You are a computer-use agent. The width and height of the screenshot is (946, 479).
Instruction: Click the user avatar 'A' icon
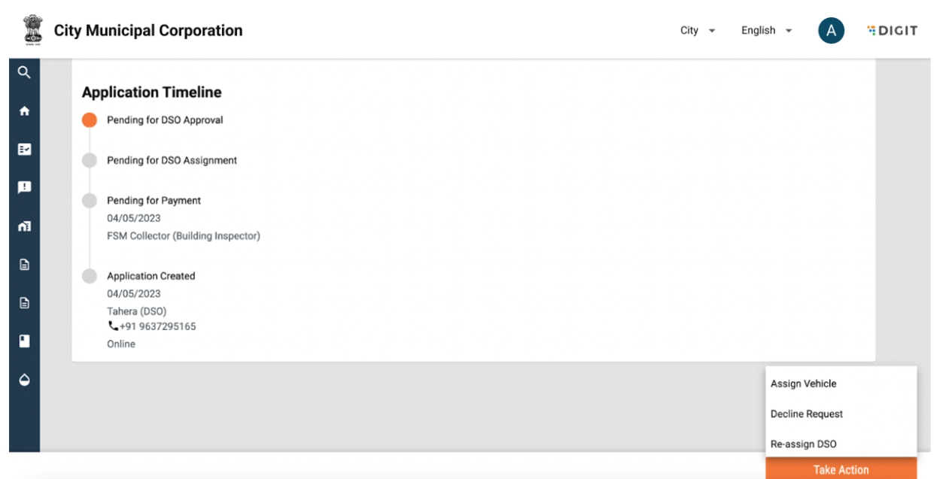tap(831, 31)
